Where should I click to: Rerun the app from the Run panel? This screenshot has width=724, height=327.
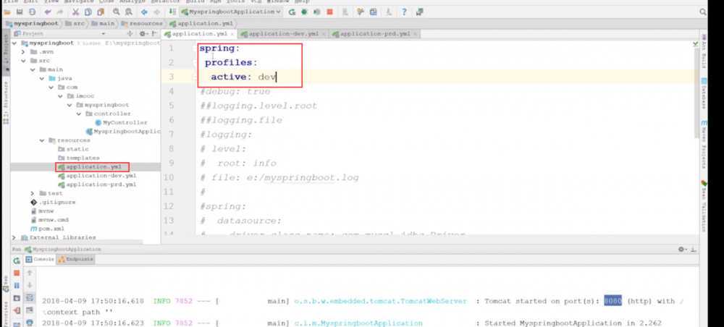tap(17, 261)
